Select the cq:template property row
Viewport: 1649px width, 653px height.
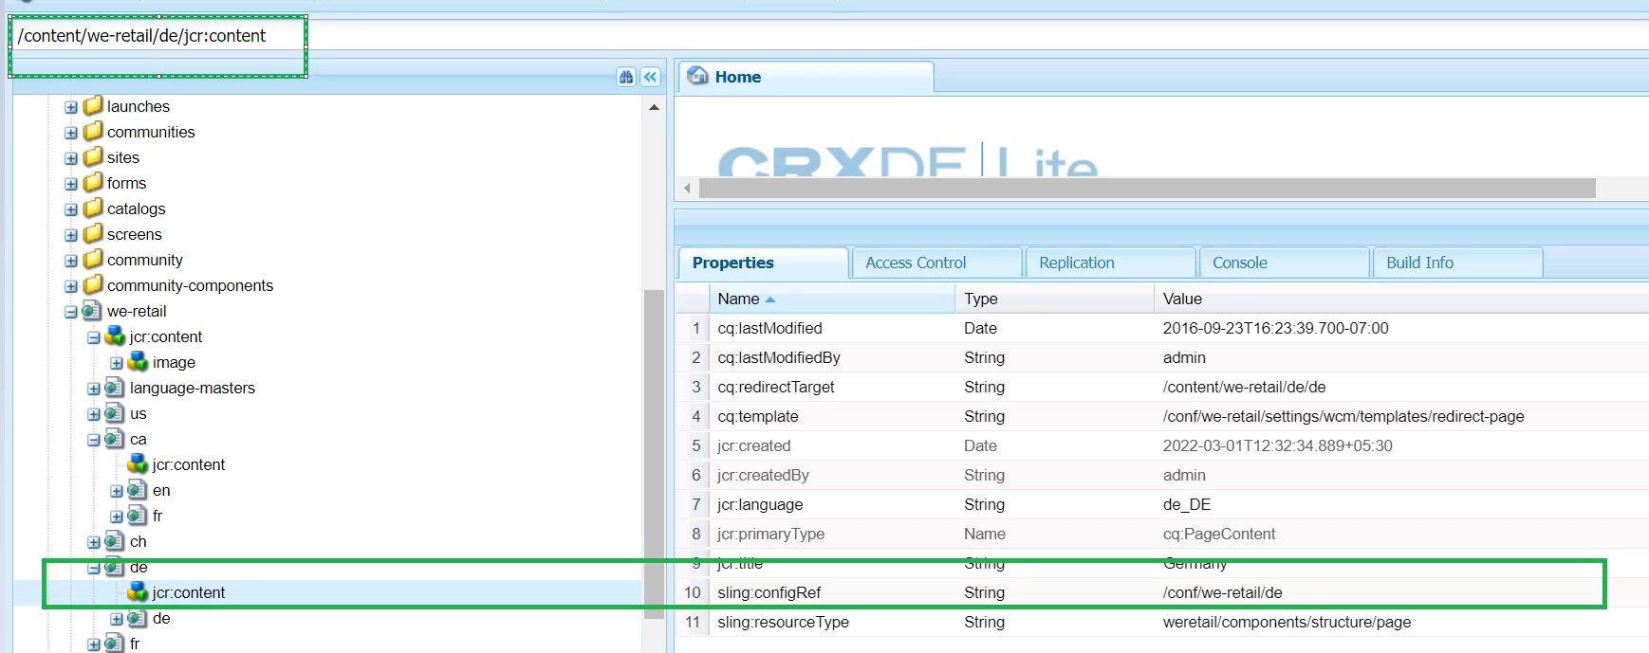point(1162,416)
